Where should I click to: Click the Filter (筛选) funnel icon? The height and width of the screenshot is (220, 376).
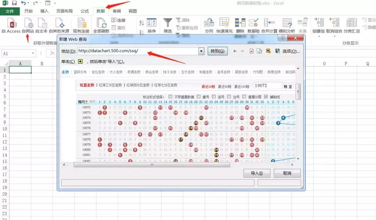coord(167,23)
